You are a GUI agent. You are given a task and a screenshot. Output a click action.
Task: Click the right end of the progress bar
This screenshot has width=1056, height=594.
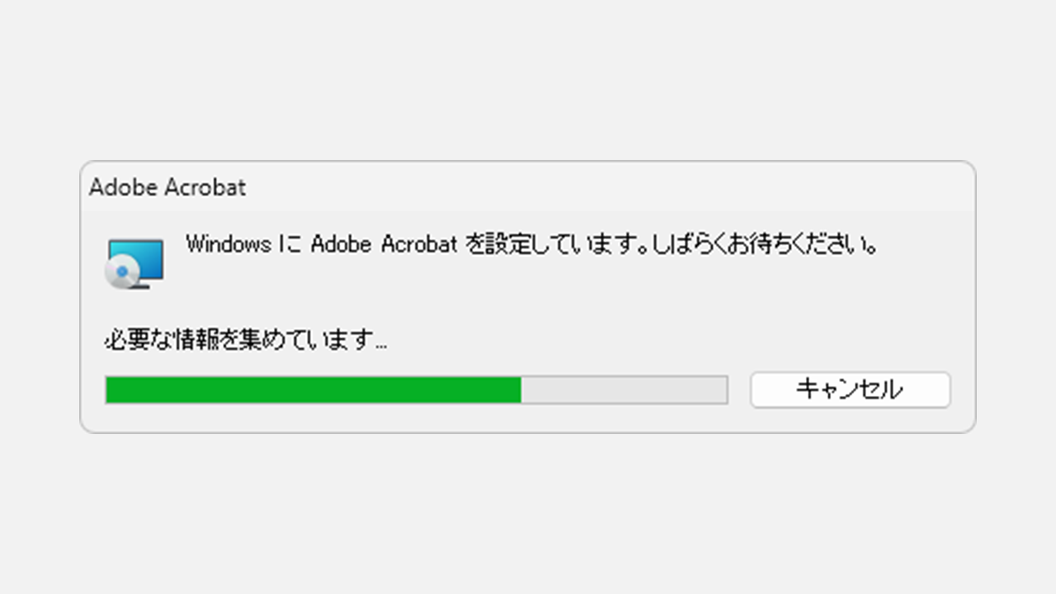[724, 390]
